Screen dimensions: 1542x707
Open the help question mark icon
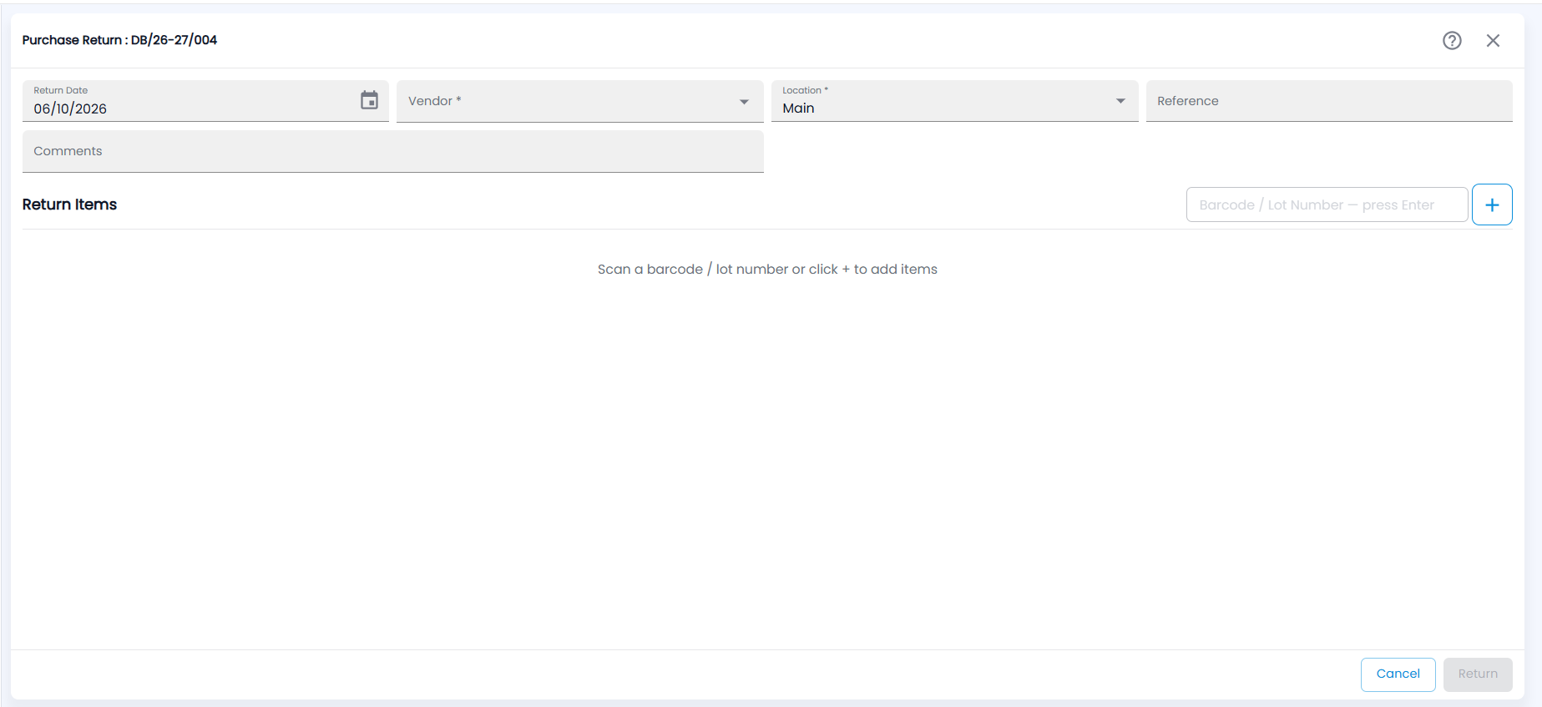(x=1452, y=40)
